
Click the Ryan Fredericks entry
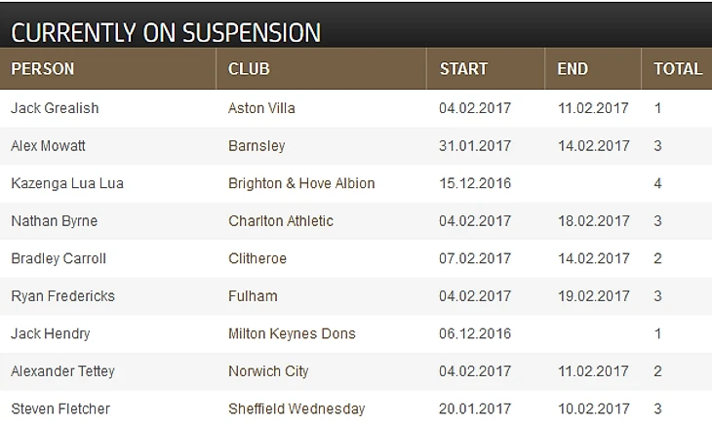[62, 296]
